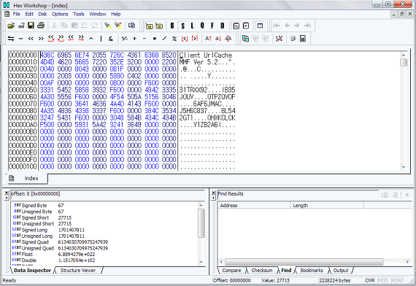
Task: Close the Find Results panel
Action: click(213, 193)
